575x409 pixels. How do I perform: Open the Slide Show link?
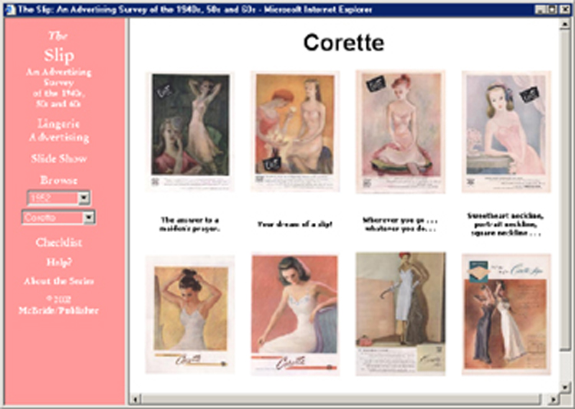pyautogui.click(x=59, y=159)
